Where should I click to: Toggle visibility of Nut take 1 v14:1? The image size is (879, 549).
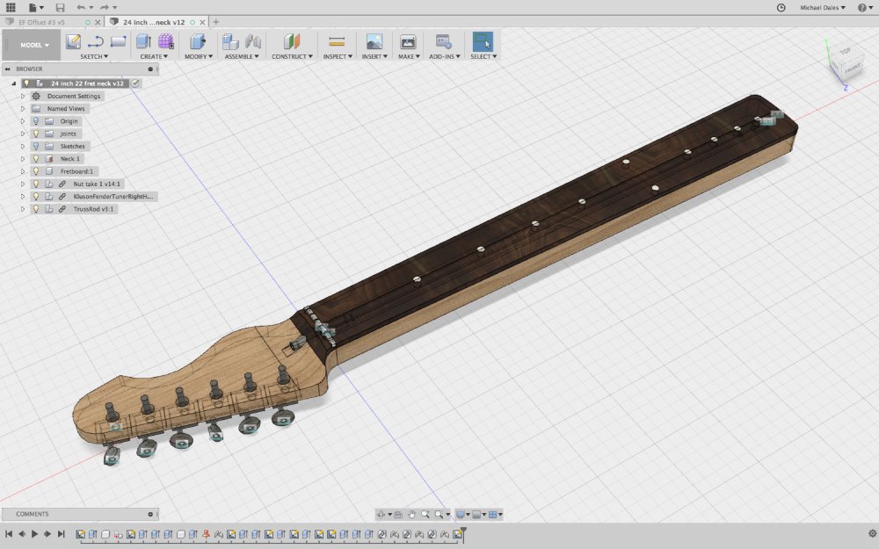click(36, 184)
